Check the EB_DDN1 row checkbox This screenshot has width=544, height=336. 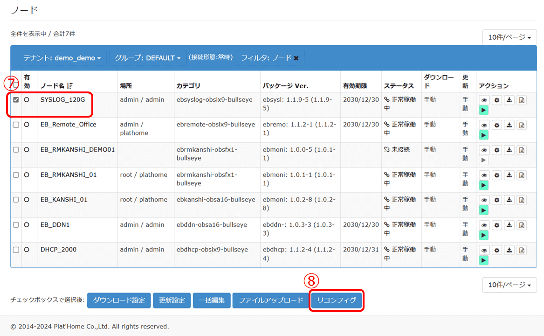tap(15, 224)
